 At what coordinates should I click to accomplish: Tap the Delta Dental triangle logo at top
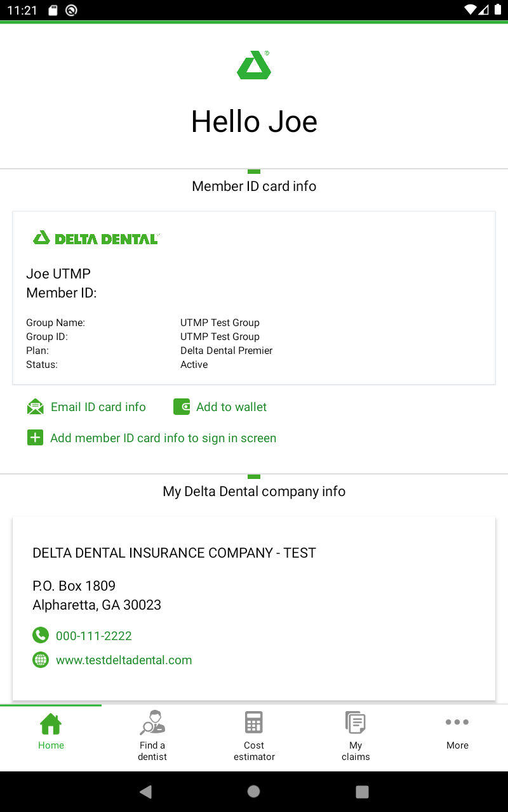click(x=254, y=65)
